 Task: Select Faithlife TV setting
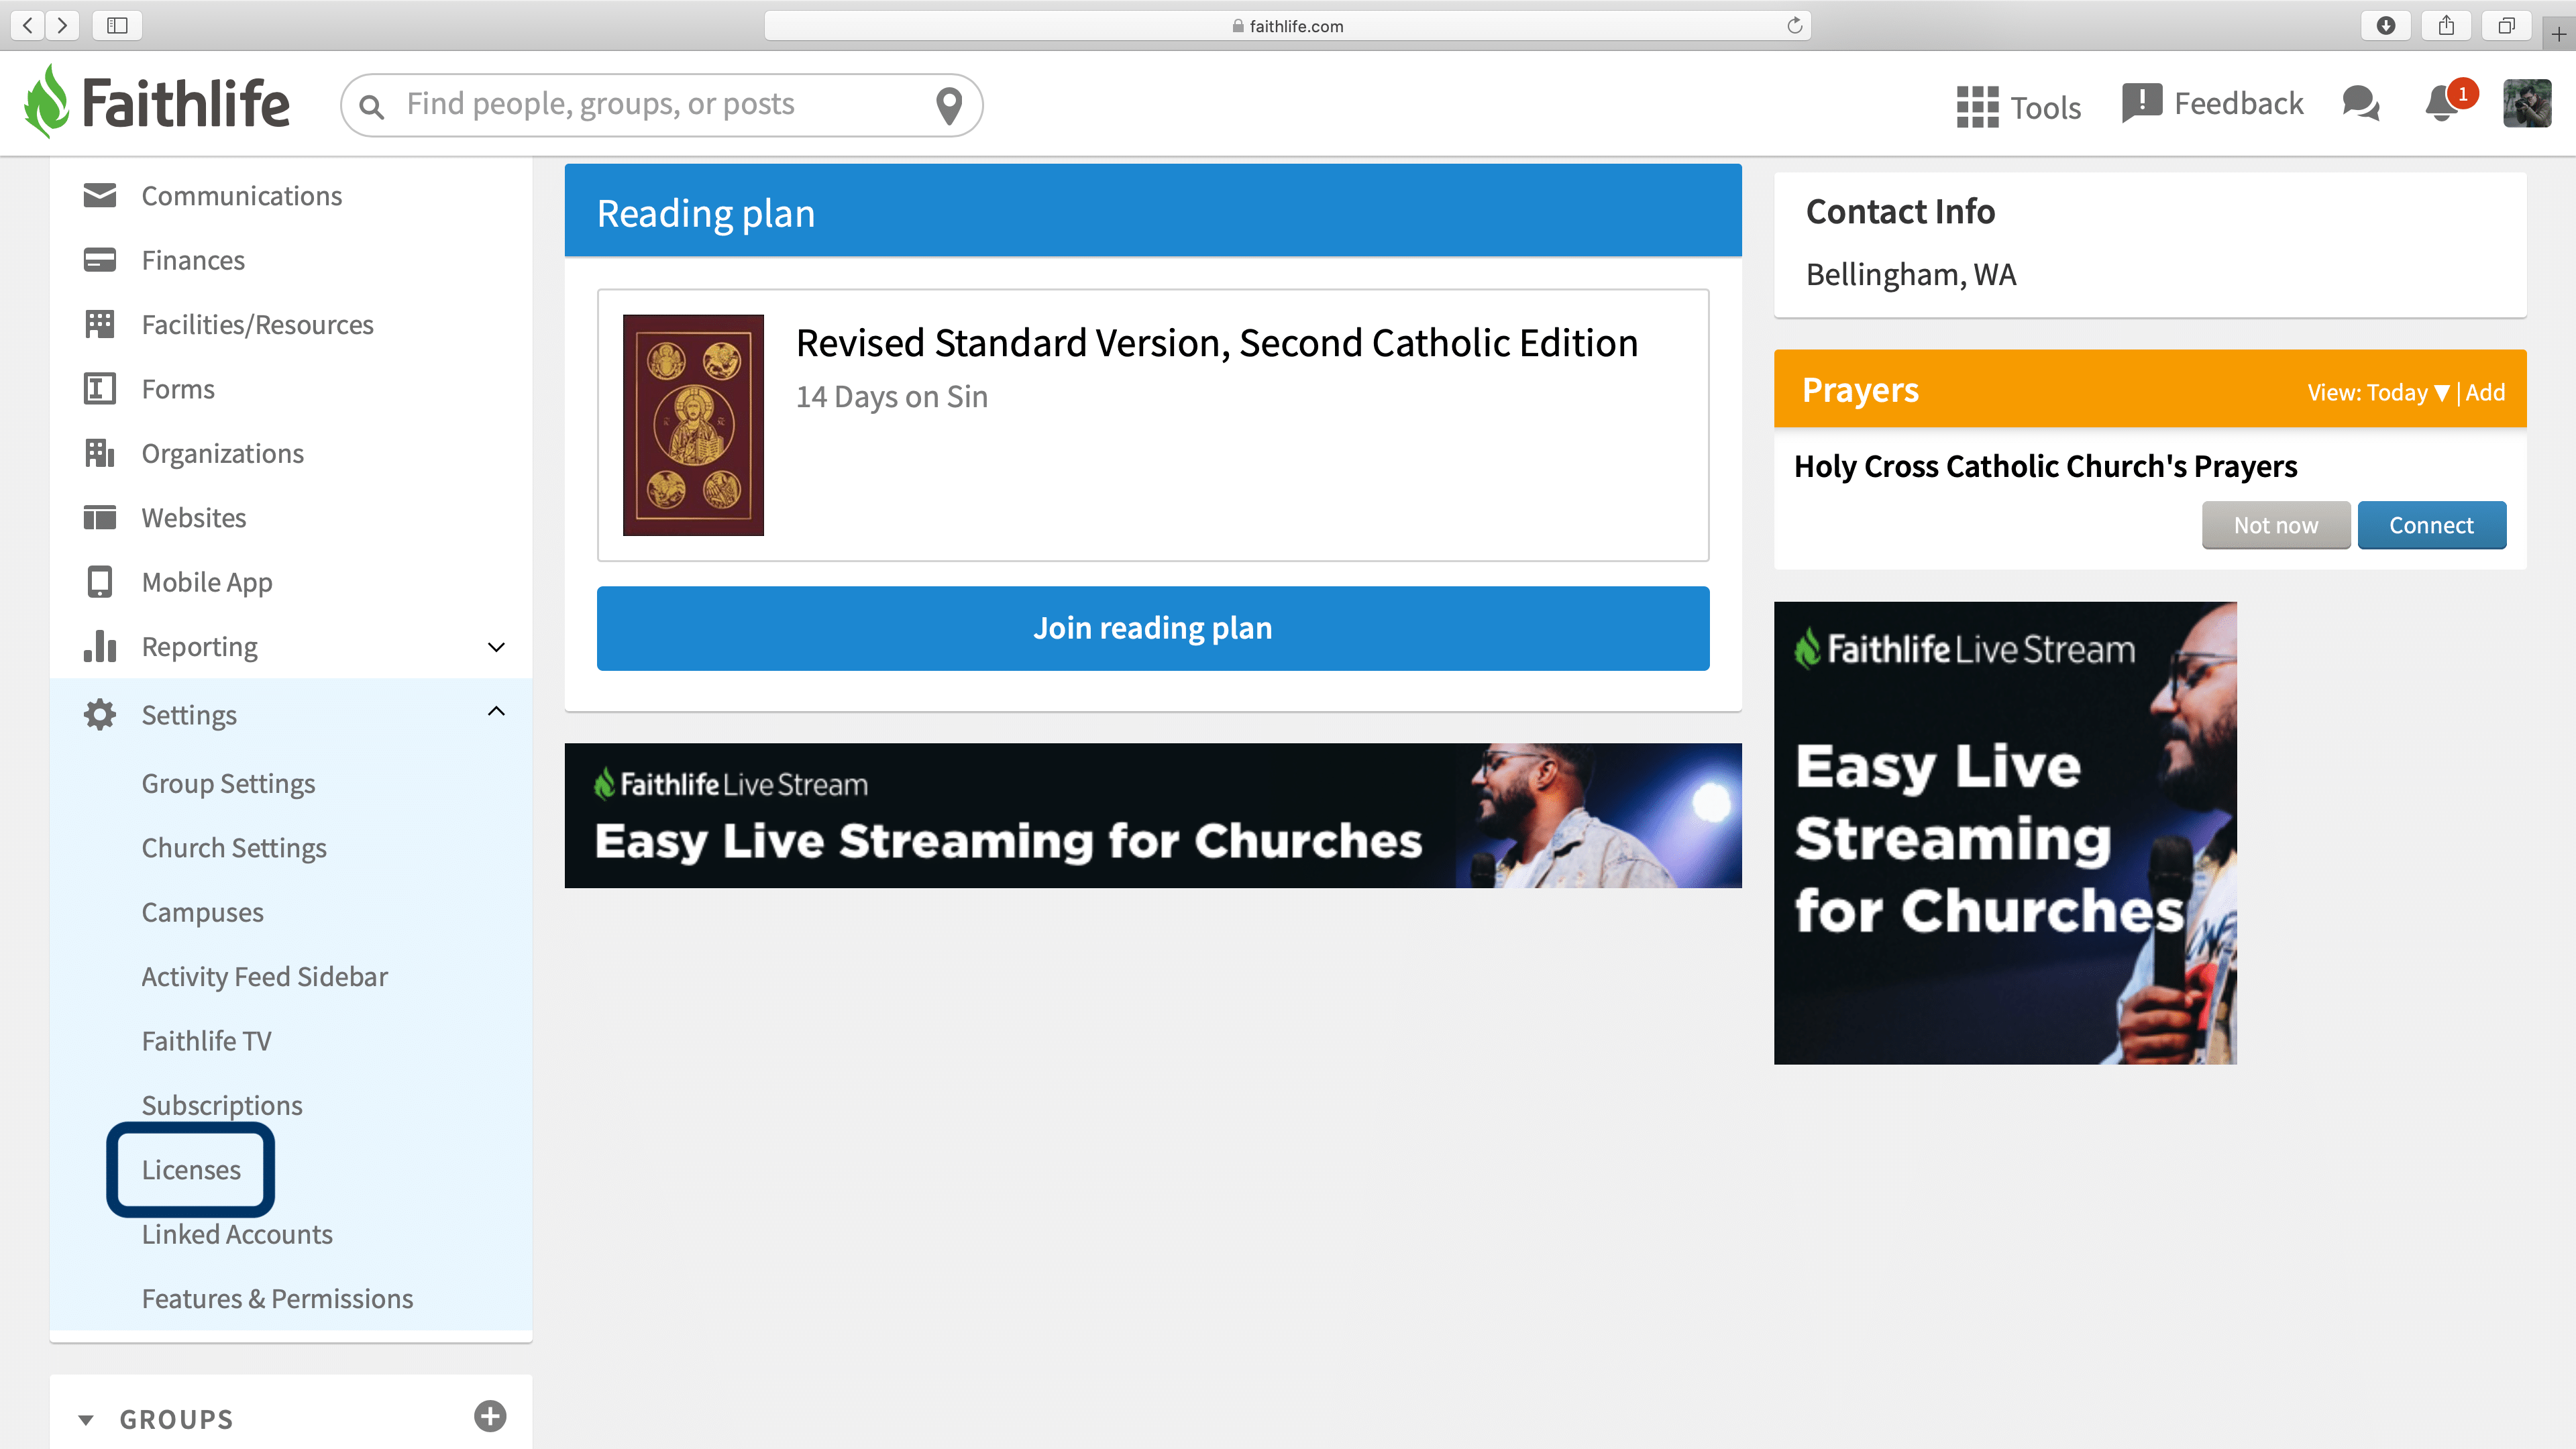click(x=206, y=1040)
